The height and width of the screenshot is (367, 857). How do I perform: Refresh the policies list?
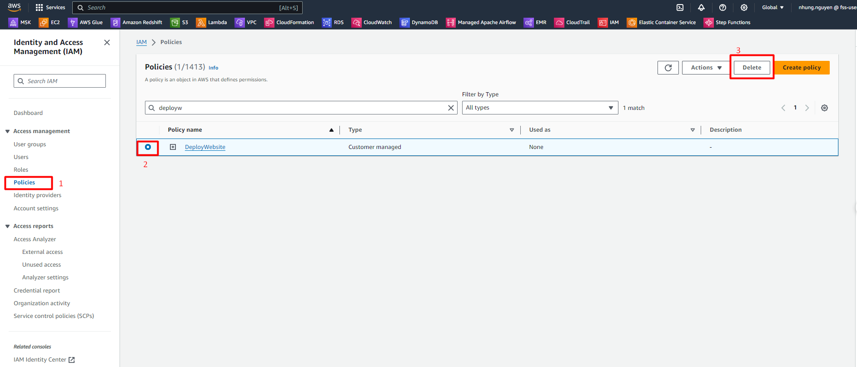pyautogui.click(x=668, y=68)
